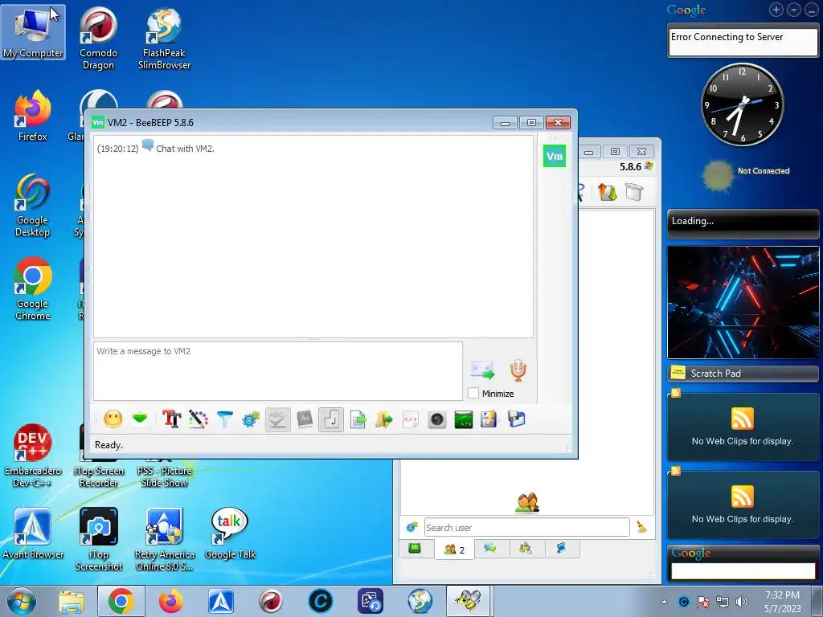Open Google Desktop shortcut
823x617 pixels.
(32, 205)
